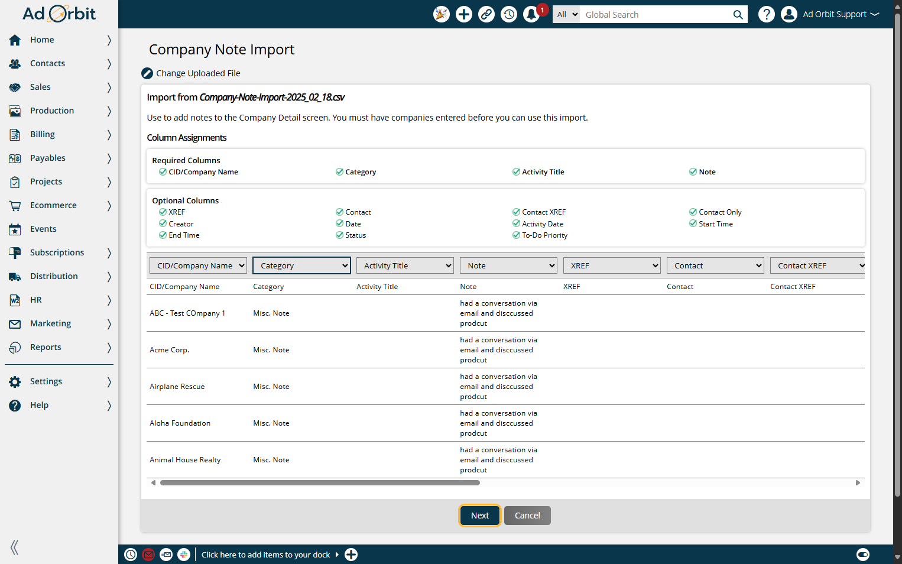Open the Note column assignment dropdown
The image size is (902, 564).
click(508, 266)
